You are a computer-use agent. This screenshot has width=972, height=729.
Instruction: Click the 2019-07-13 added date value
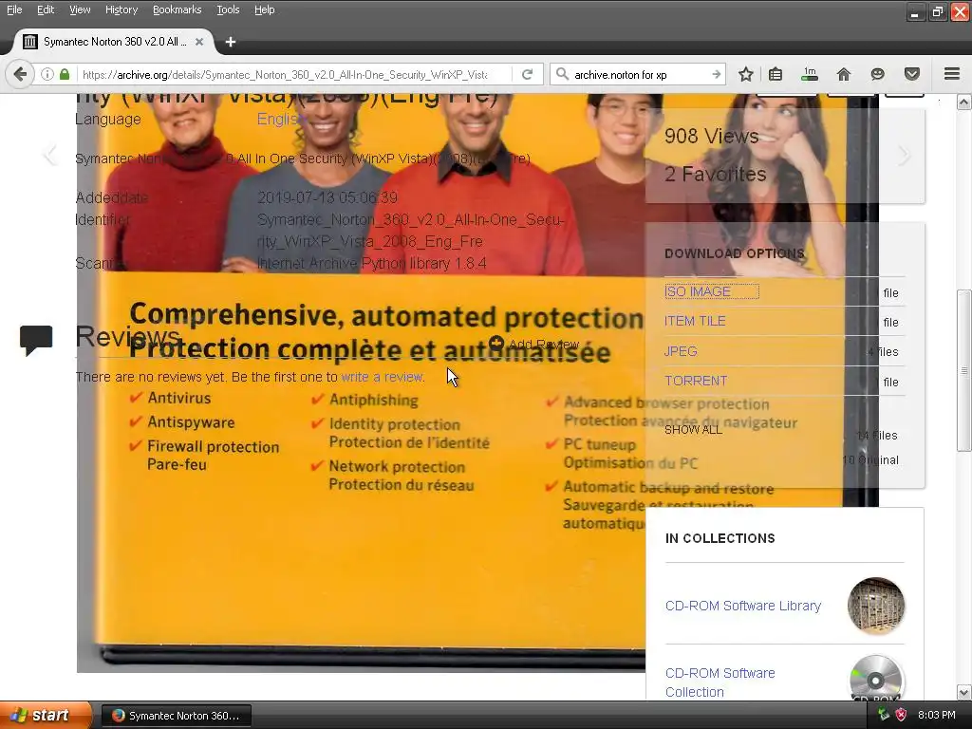pyautogui.click(x=327, y=197)
